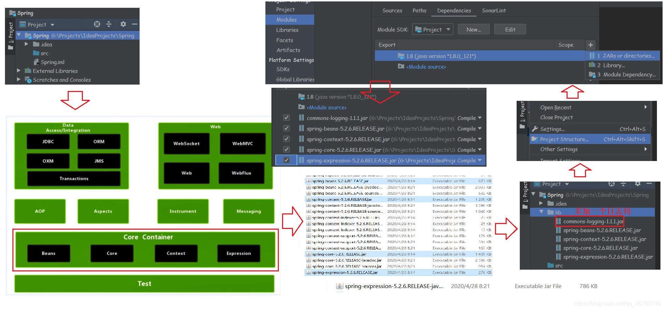Open the SonarLint tab
This screenshot has width=664, height=310.
[x=494, y=11]
